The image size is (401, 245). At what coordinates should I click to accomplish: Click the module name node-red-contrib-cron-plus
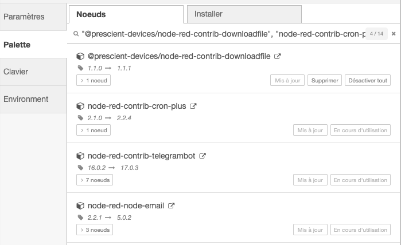point(137,106)
